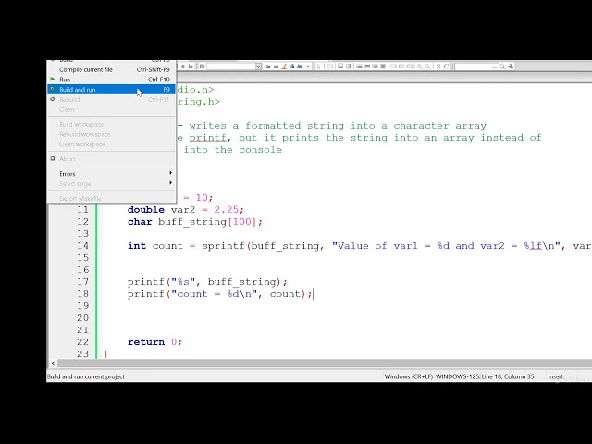Click the F9 shortcut label beside Build and run
Screen dimensions: 592x444
pyautogui.click(x=166, y=90)
